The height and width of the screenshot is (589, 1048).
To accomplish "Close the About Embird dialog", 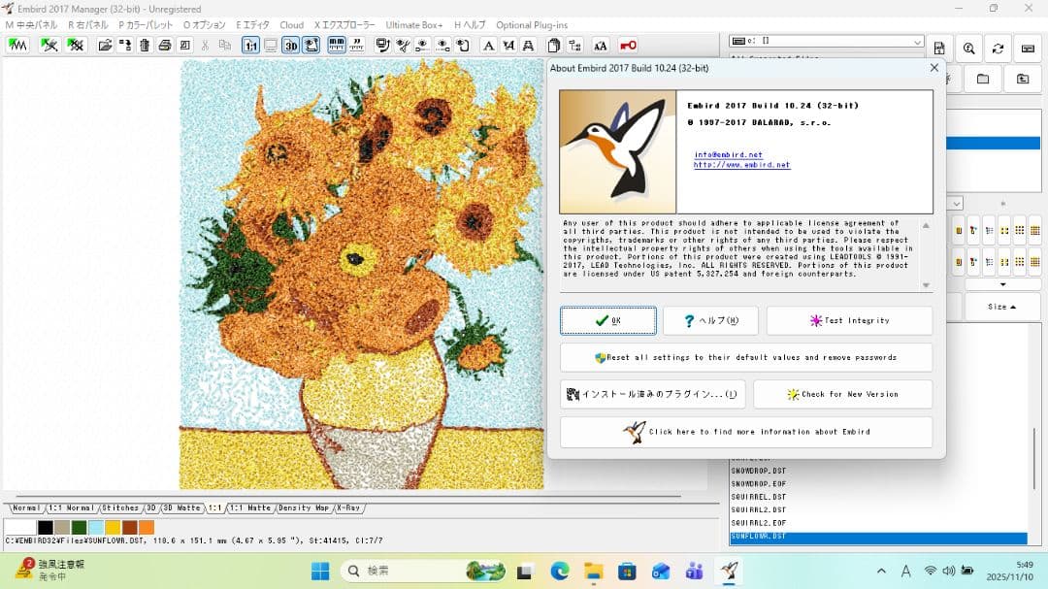I will coord(933,68).
